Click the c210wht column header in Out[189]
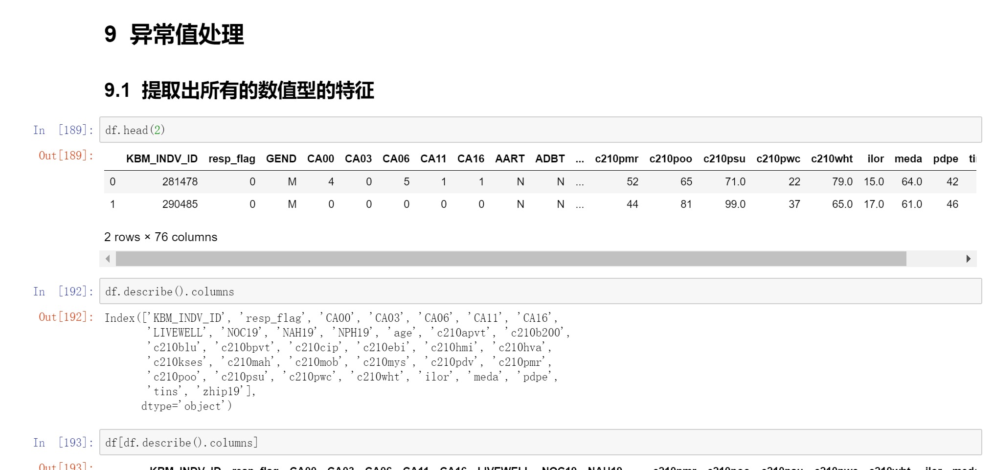The image size is (994, 470). 832,159
